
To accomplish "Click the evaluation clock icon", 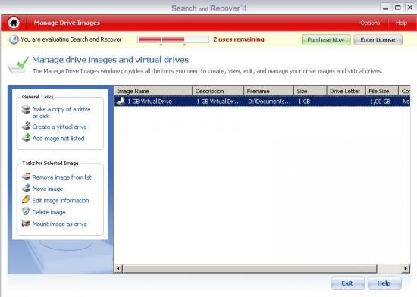I will 14,39.
